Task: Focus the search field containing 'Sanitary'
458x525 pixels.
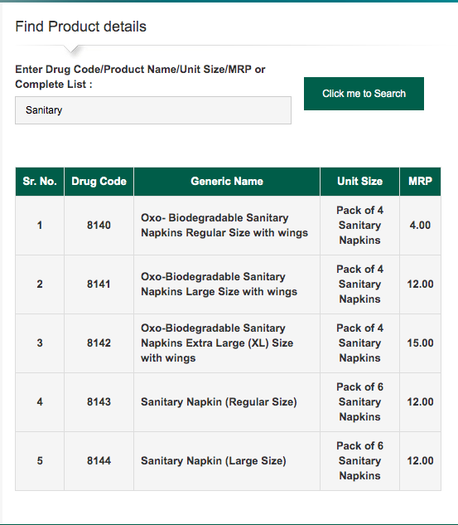Action: click(153, 110)
